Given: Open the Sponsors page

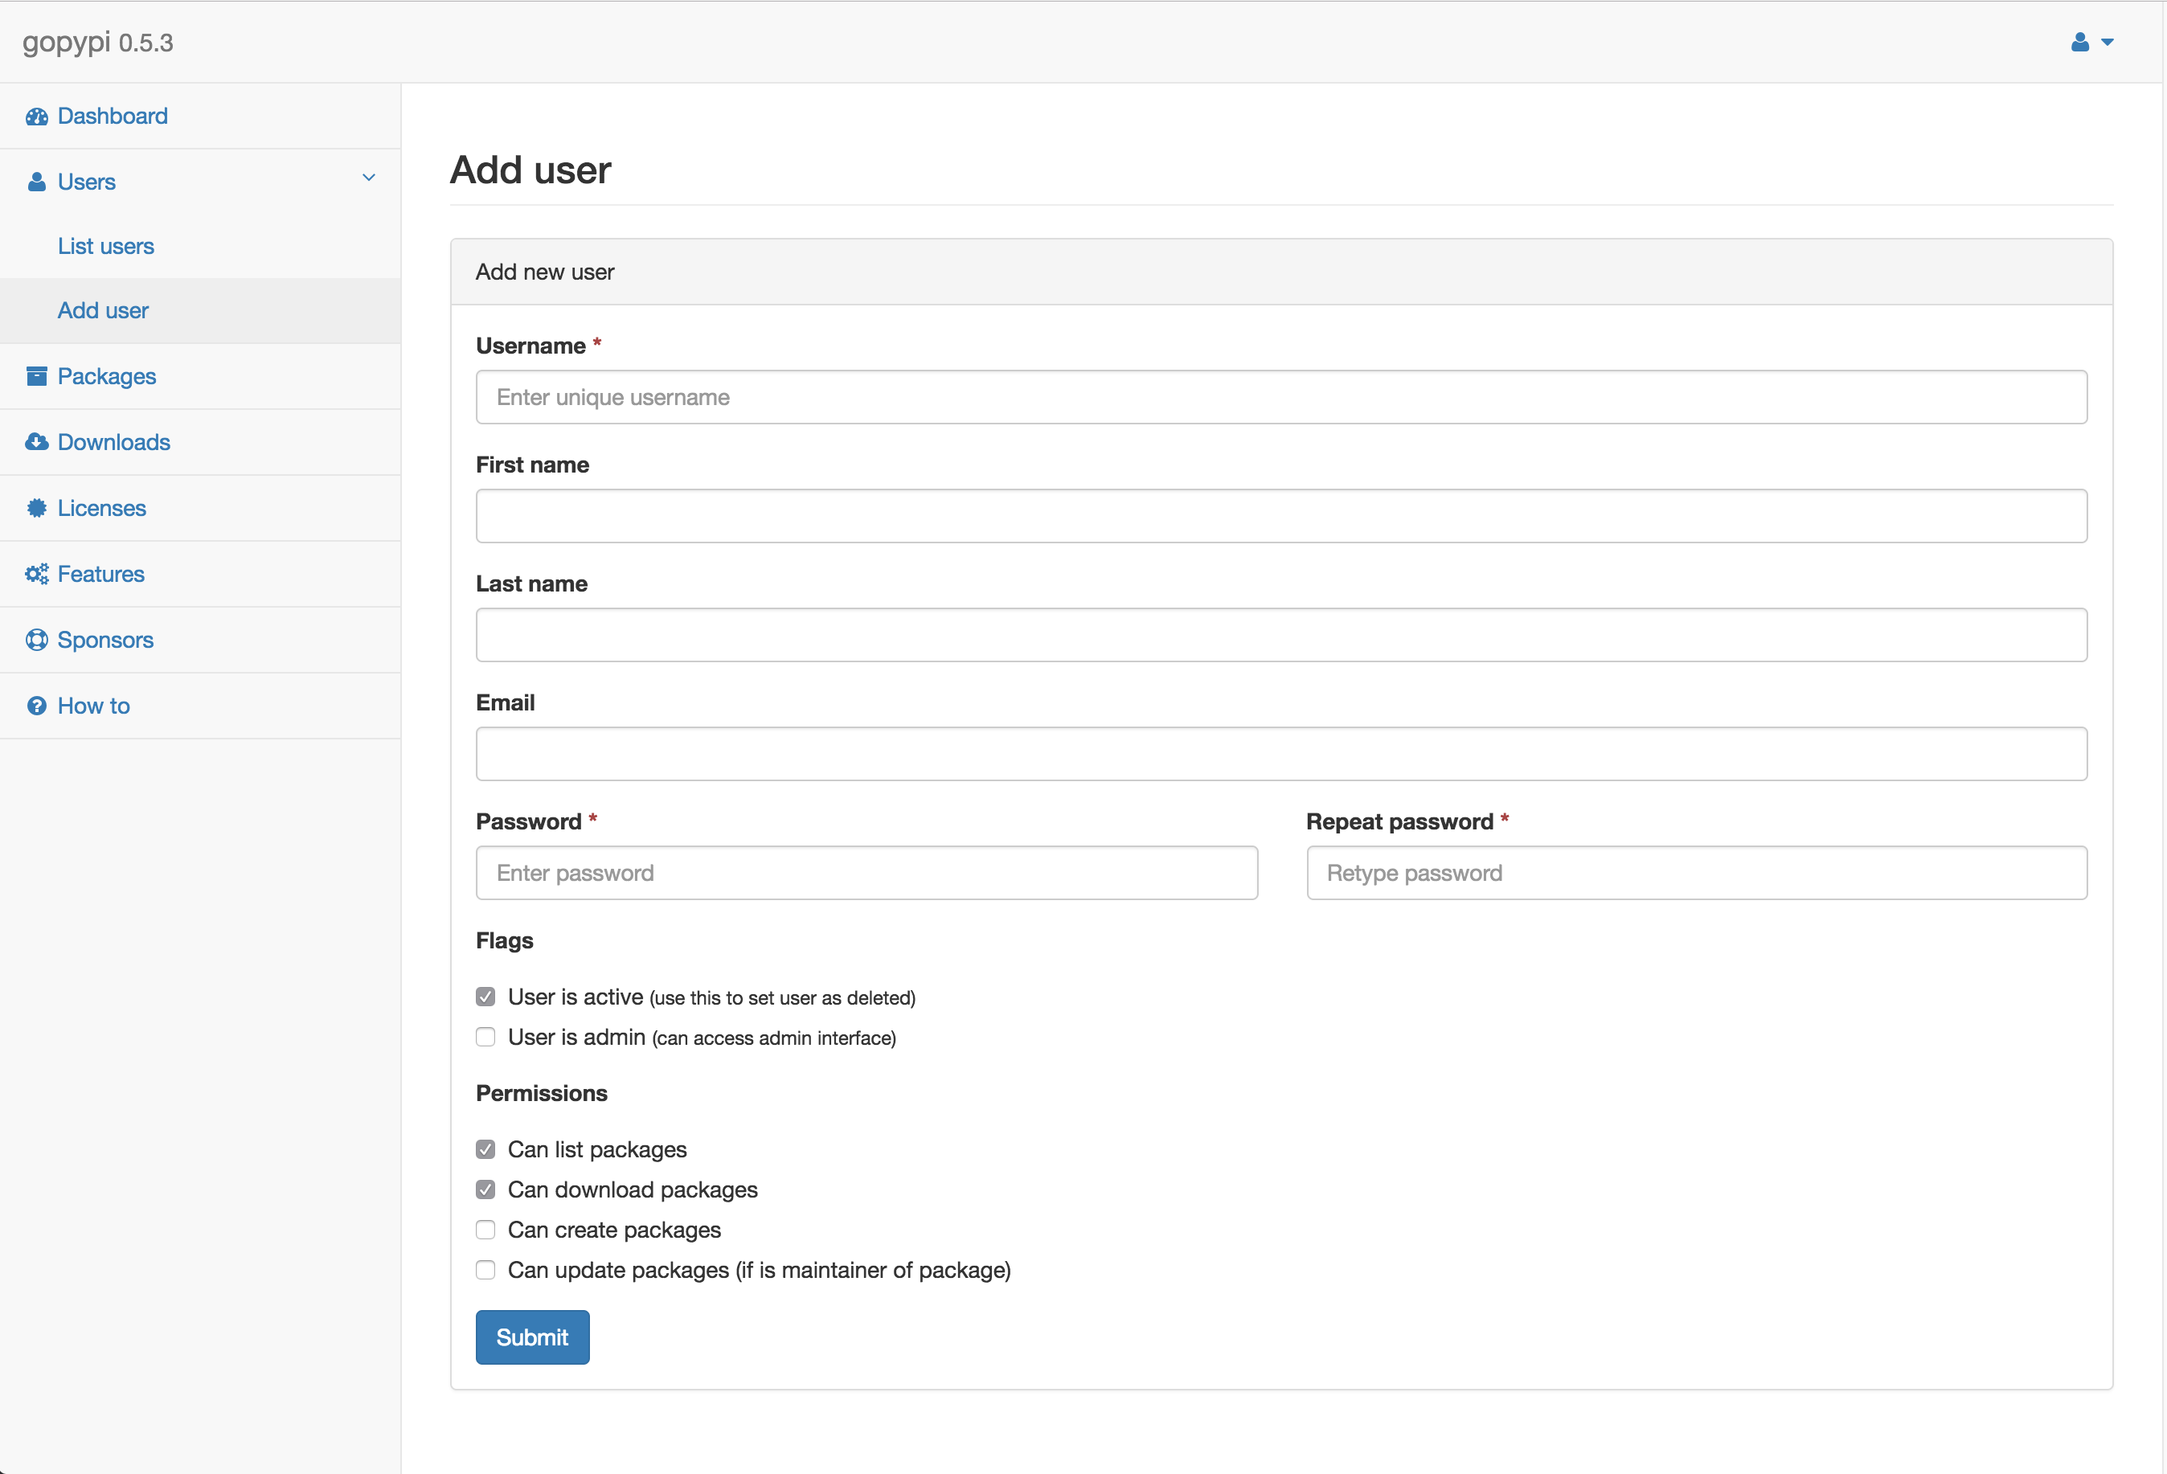Looking at the screenshot, I should click(x=200, y=640).
